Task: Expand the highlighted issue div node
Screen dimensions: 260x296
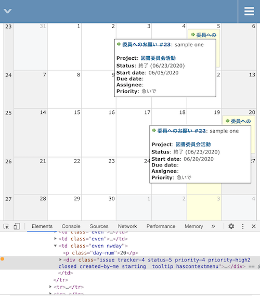Action: [60, 260]
